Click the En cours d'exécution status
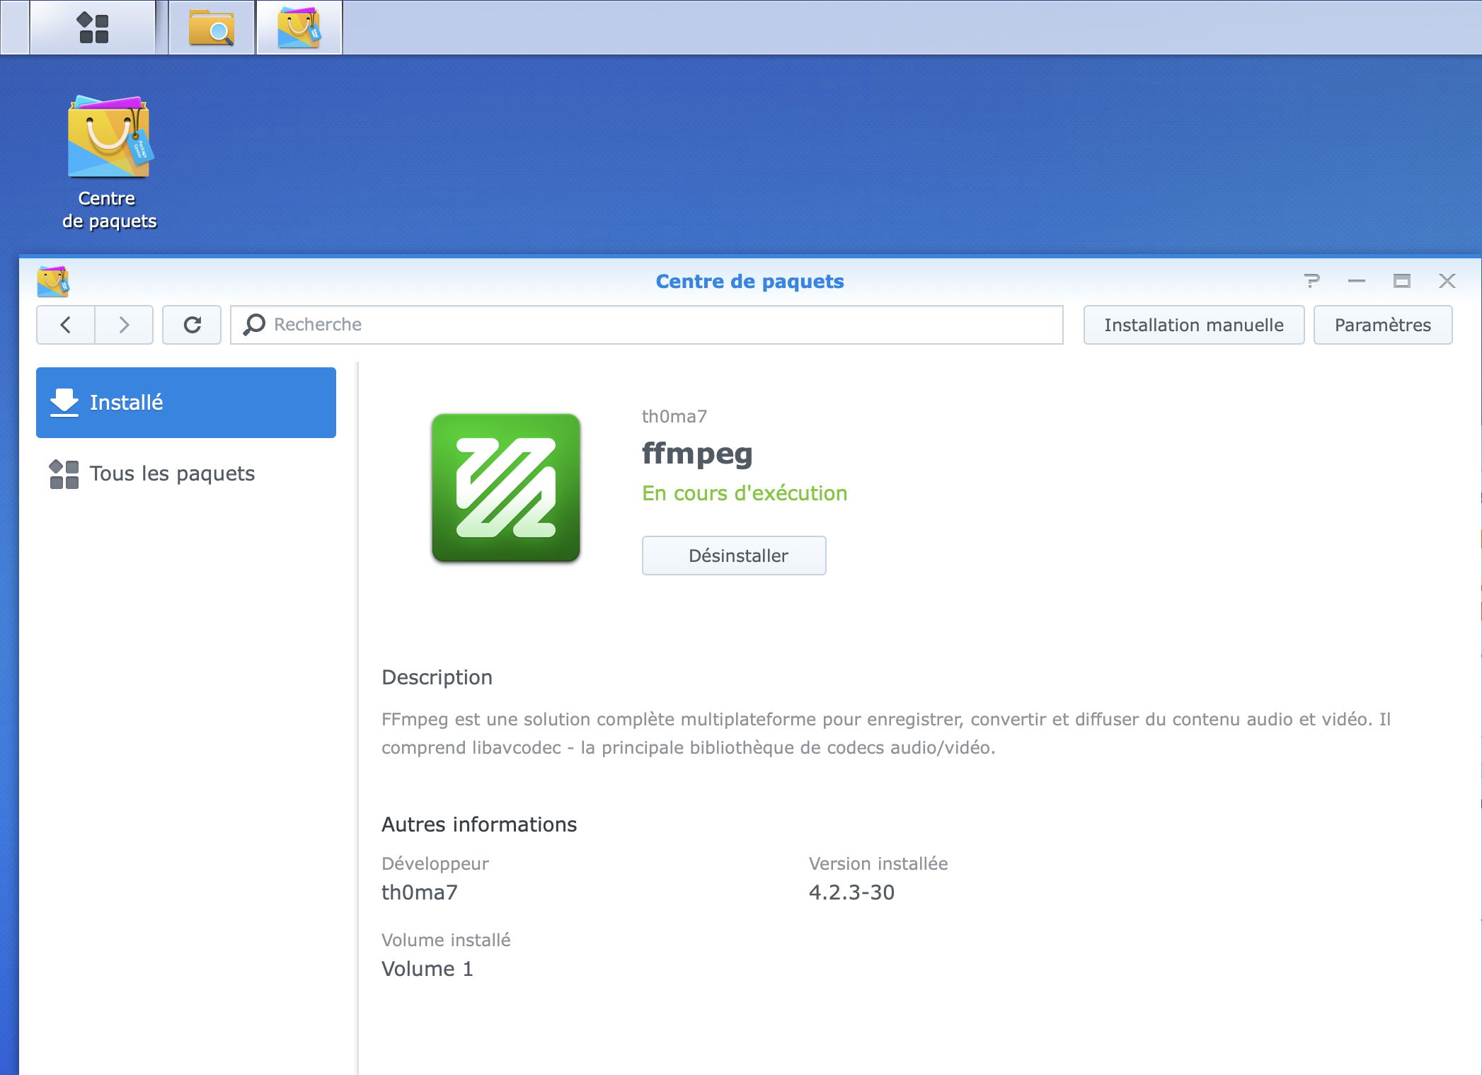Image resolution: width=1482 pixels, height=1075 pixels. click(744, 493)
